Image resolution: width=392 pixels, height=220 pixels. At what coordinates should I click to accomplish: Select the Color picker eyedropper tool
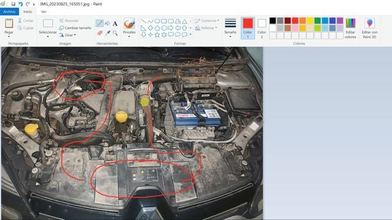pyautogui.click(x=108, y=33)
